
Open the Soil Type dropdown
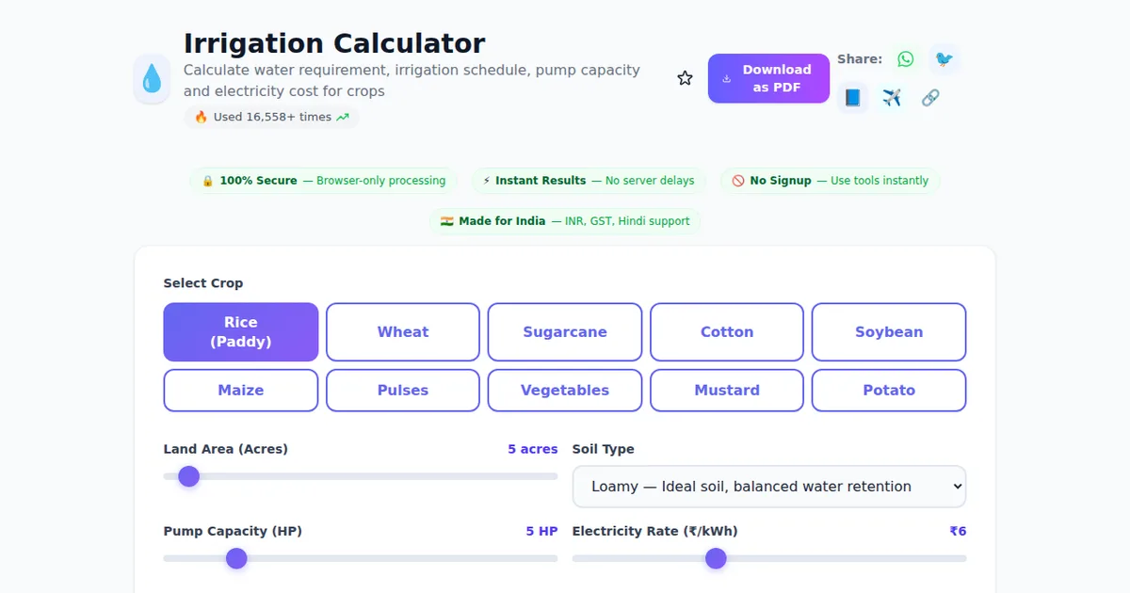pos(769,487)
